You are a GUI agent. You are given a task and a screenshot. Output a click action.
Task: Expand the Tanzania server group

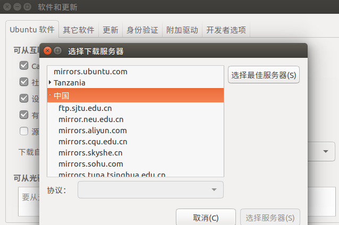[x=50, y=82]
